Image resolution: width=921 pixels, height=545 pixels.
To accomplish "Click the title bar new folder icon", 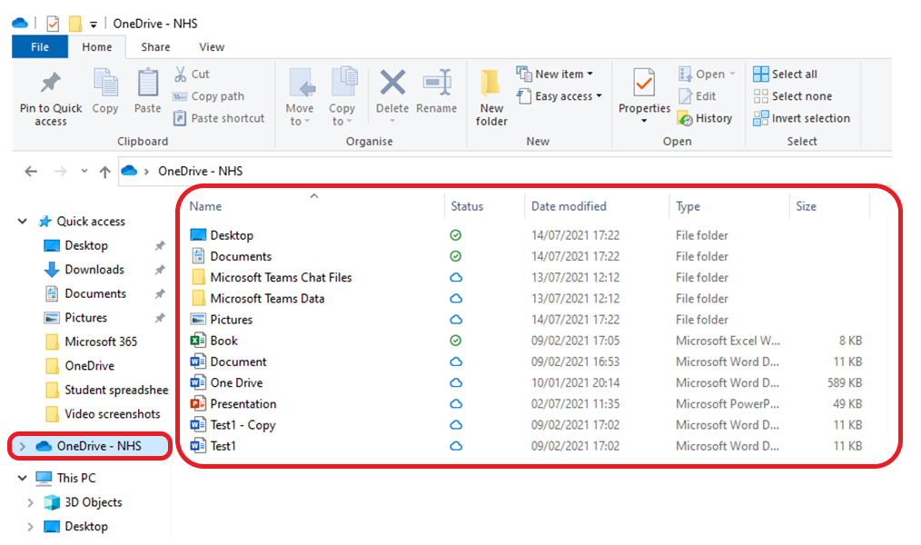I will [75, 24].
